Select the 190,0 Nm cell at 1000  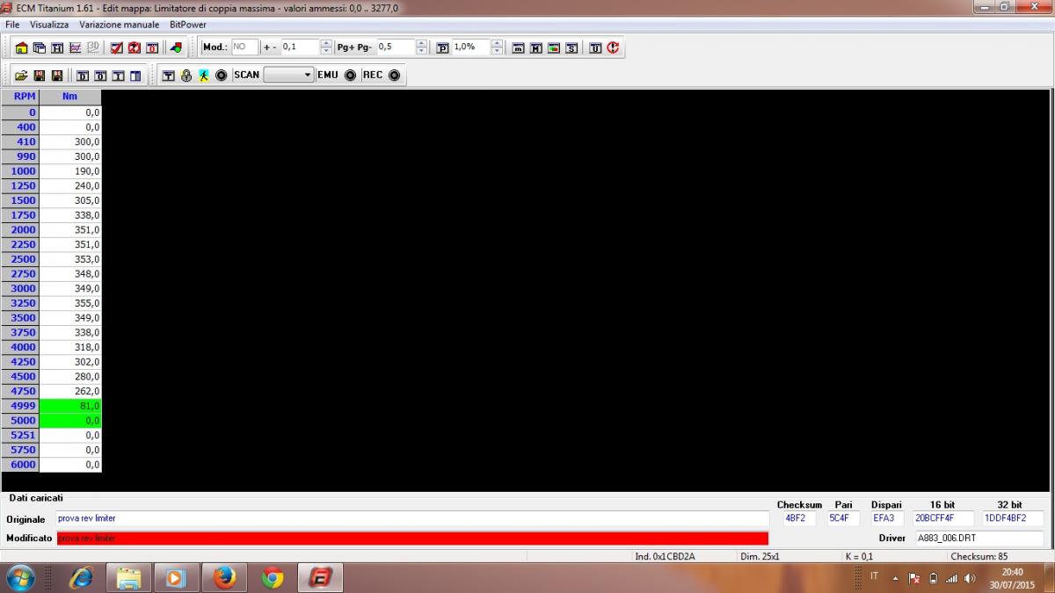[x=70, y=171]
